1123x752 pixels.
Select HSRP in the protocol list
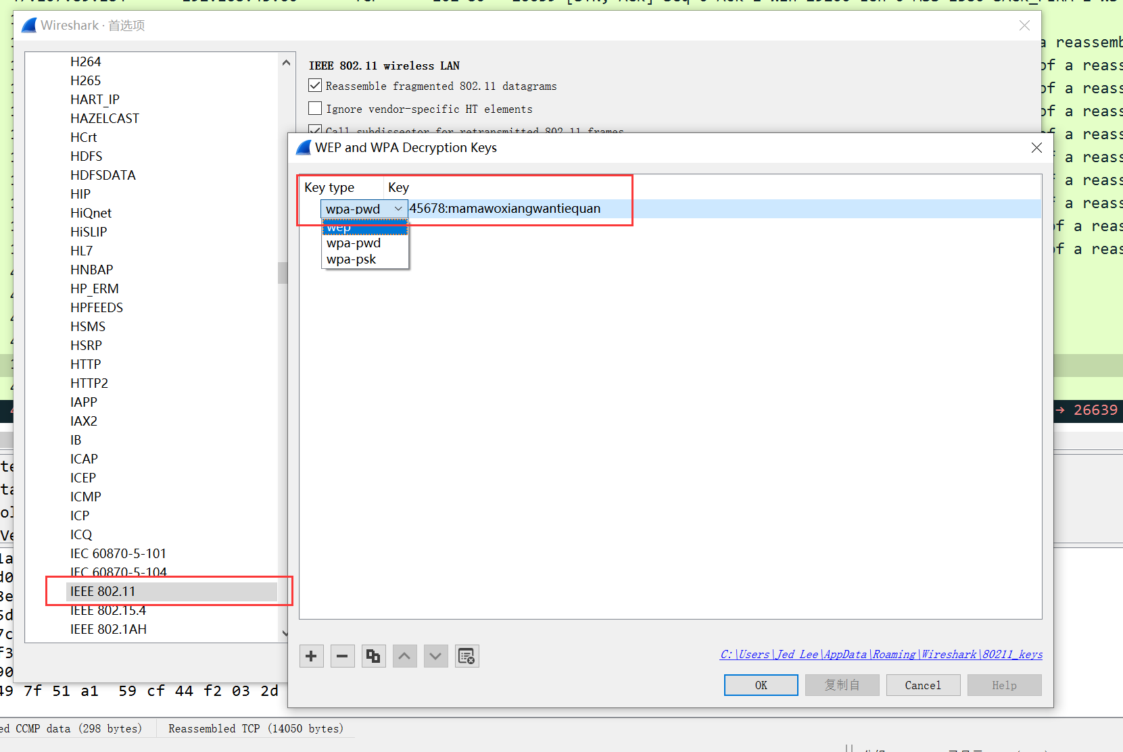coord(87,345)
